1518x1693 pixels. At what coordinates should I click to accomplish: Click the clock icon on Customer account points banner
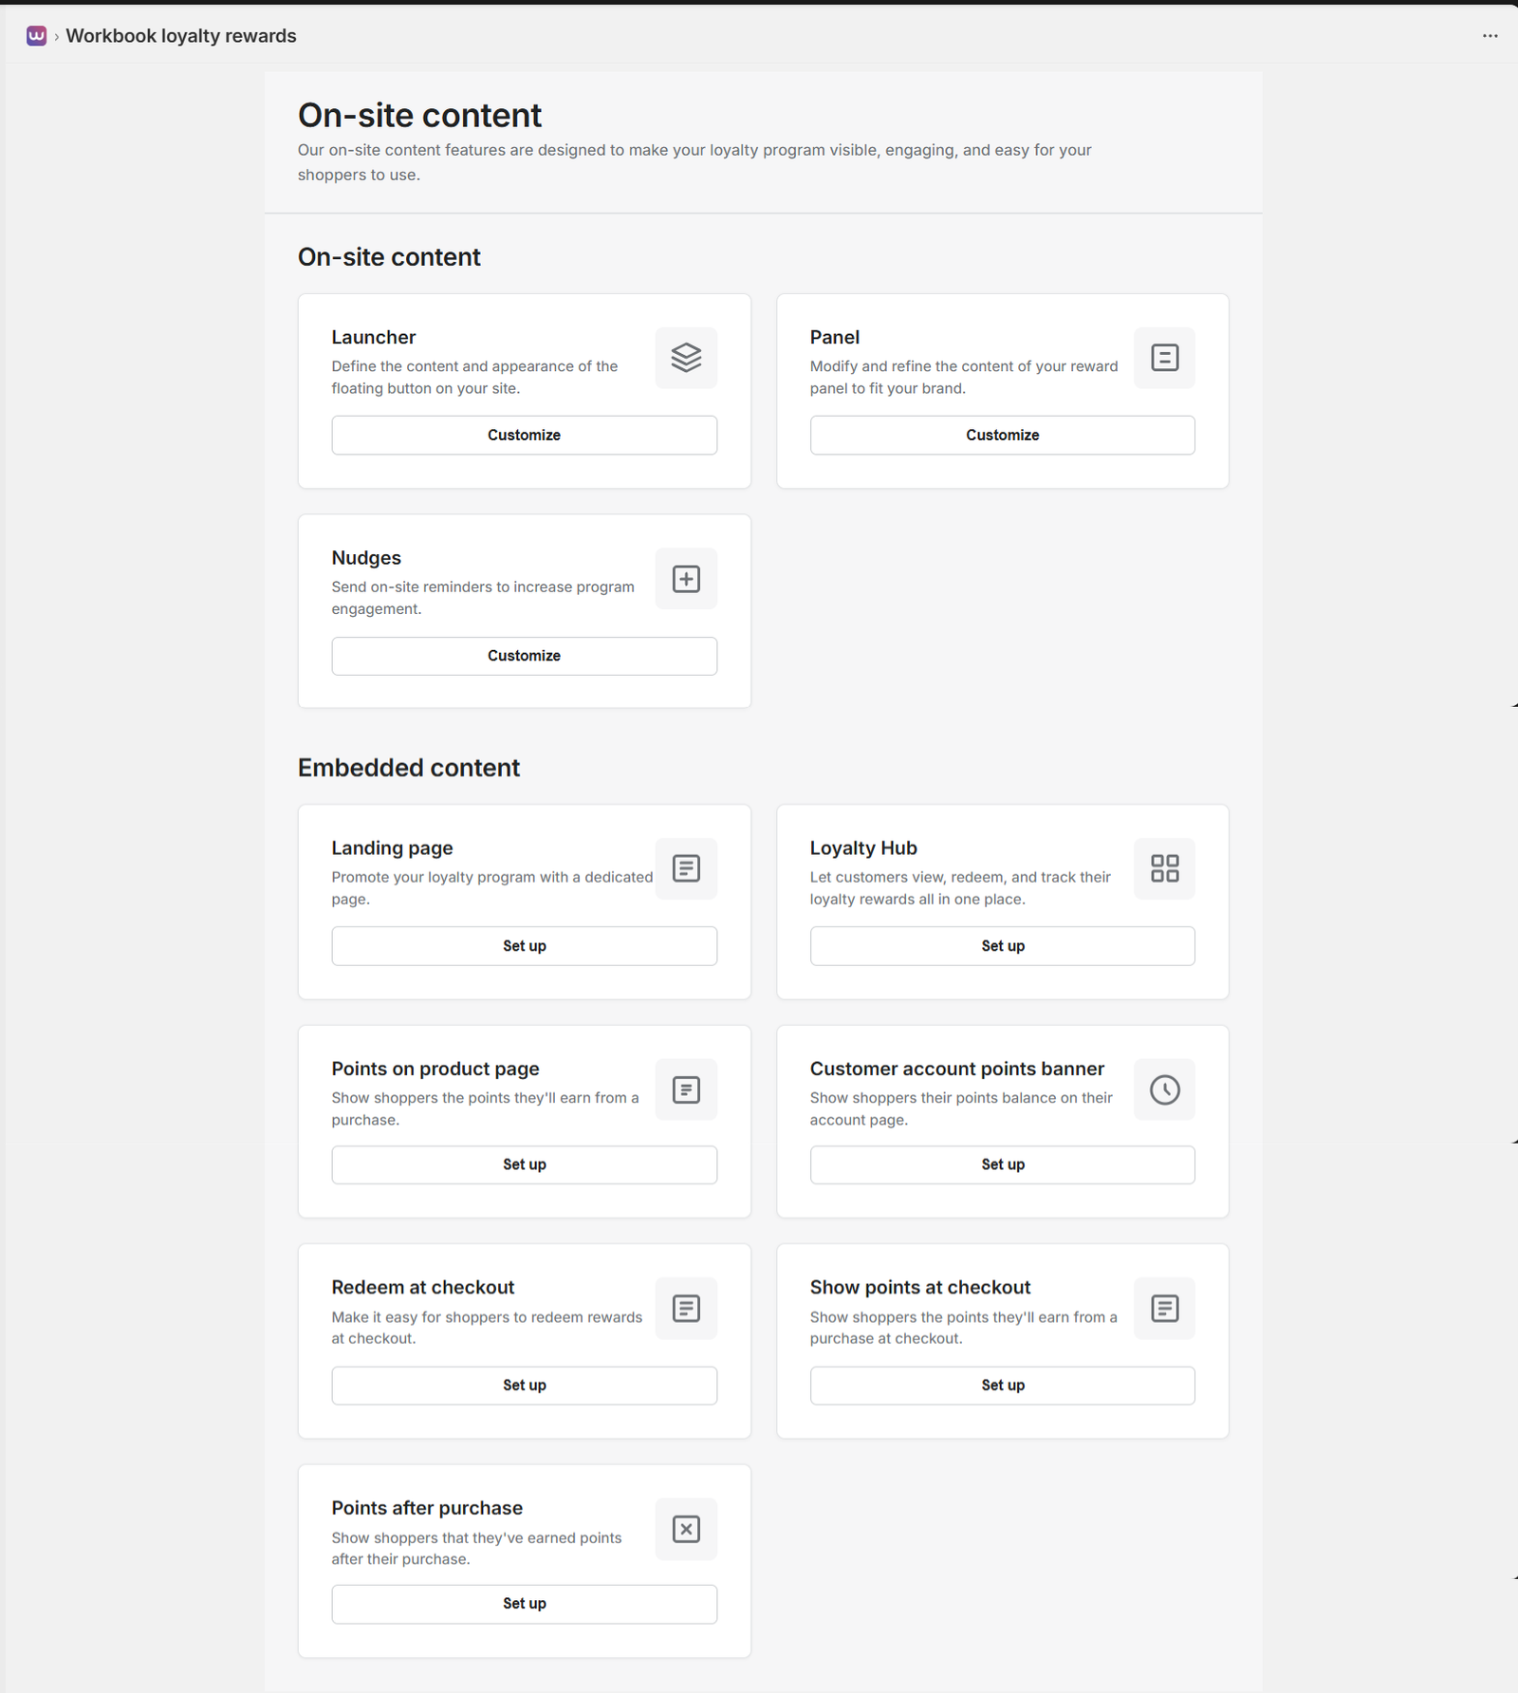1164,1089
